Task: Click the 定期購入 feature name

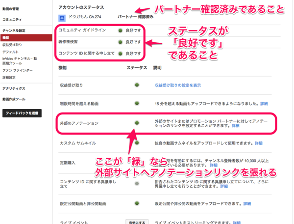Action: [x=68, y=163]
